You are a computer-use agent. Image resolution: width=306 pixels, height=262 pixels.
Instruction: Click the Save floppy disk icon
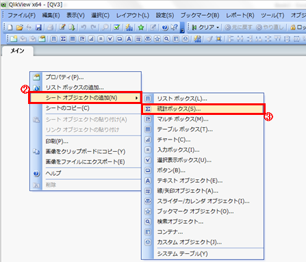(38, 27)
